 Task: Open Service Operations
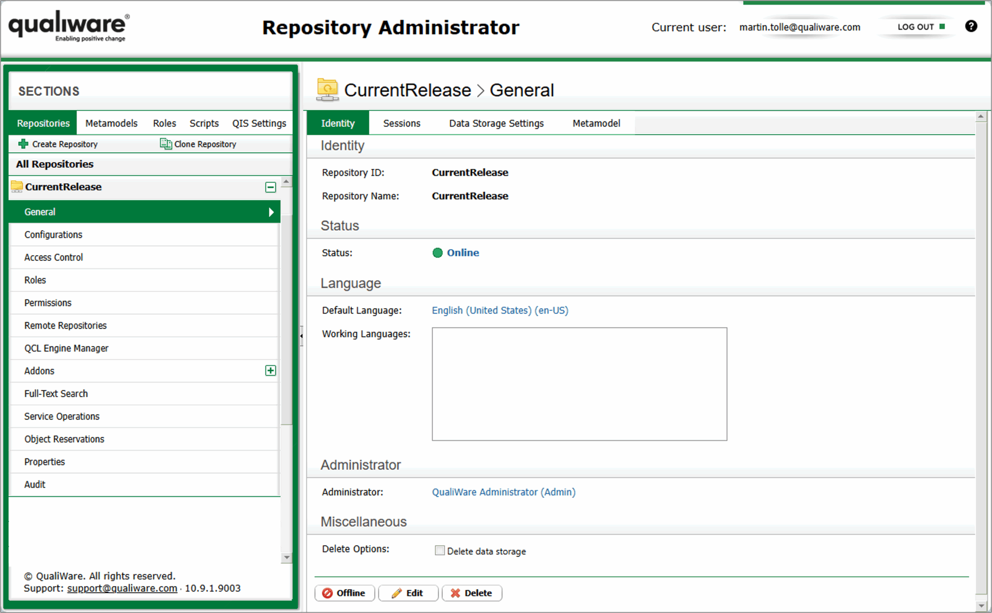pos(145,416)
